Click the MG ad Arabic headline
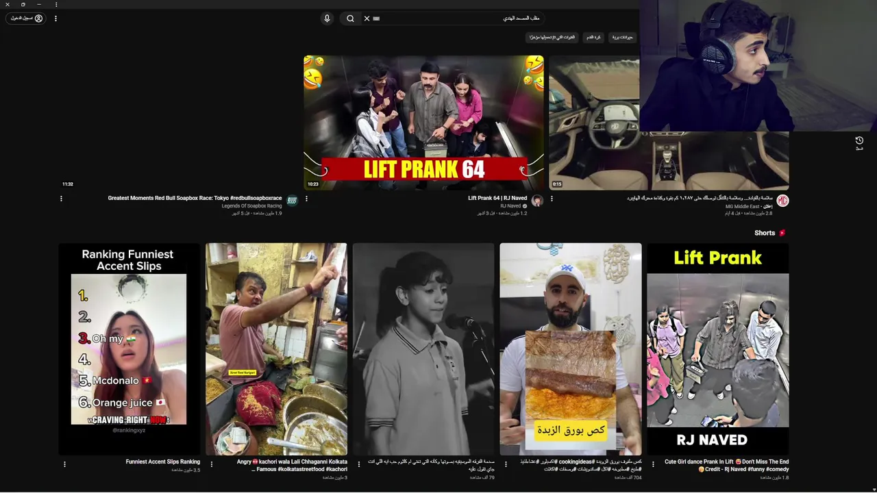This screenshot has height=493, width=877. point(700,198)
